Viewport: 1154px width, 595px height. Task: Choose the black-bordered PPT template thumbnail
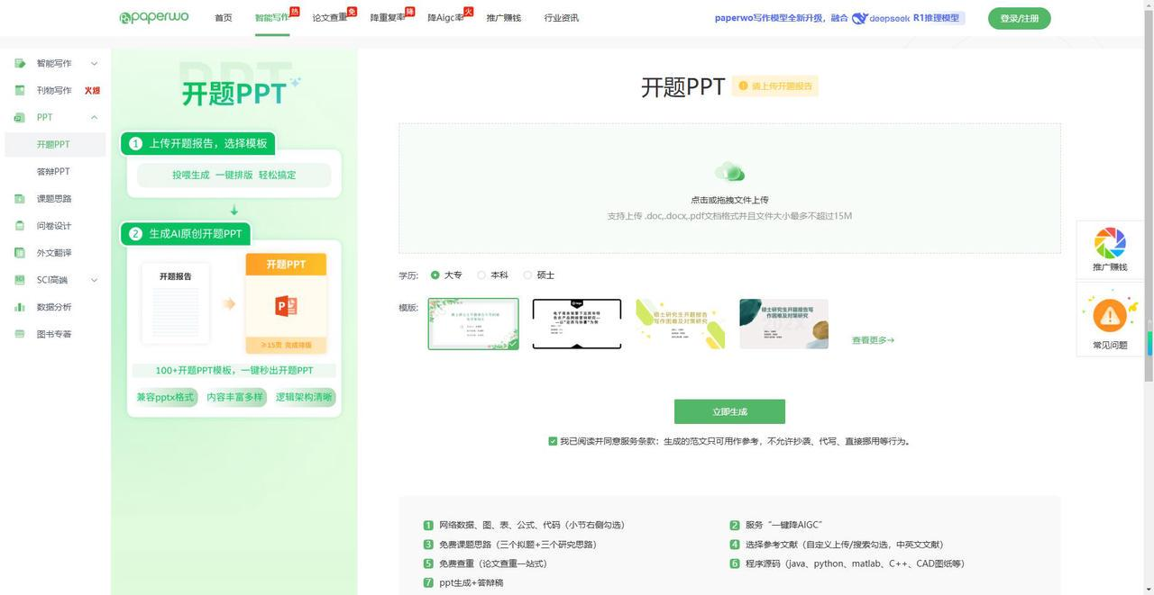tap(577, 324)
